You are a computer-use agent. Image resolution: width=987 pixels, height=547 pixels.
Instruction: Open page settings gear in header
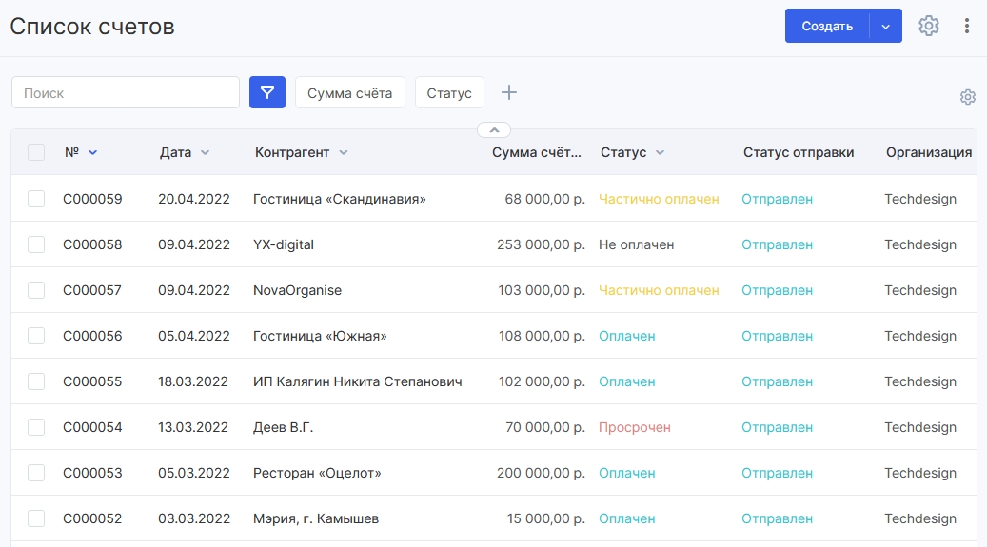tap(928, 26)
